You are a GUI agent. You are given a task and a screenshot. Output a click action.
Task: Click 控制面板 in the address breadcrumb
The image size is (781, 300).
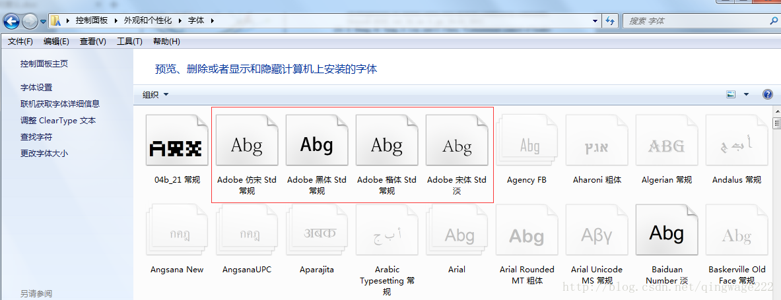pyautogui.click(x=90, y=20)
